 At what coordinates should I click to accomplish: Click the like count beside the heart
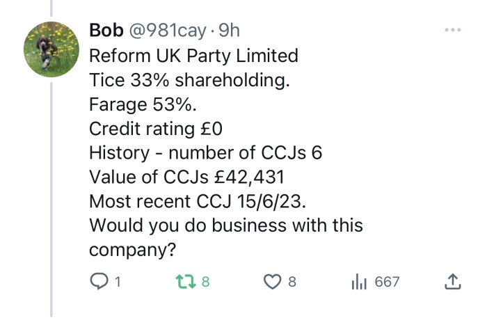[x=292, y=282]
